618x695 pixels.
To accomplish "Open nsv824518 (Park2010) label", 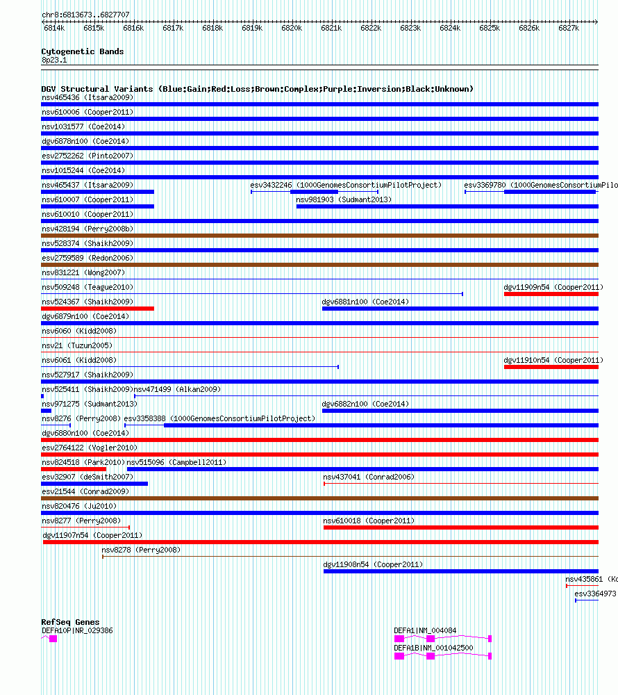I will point(83,463).
